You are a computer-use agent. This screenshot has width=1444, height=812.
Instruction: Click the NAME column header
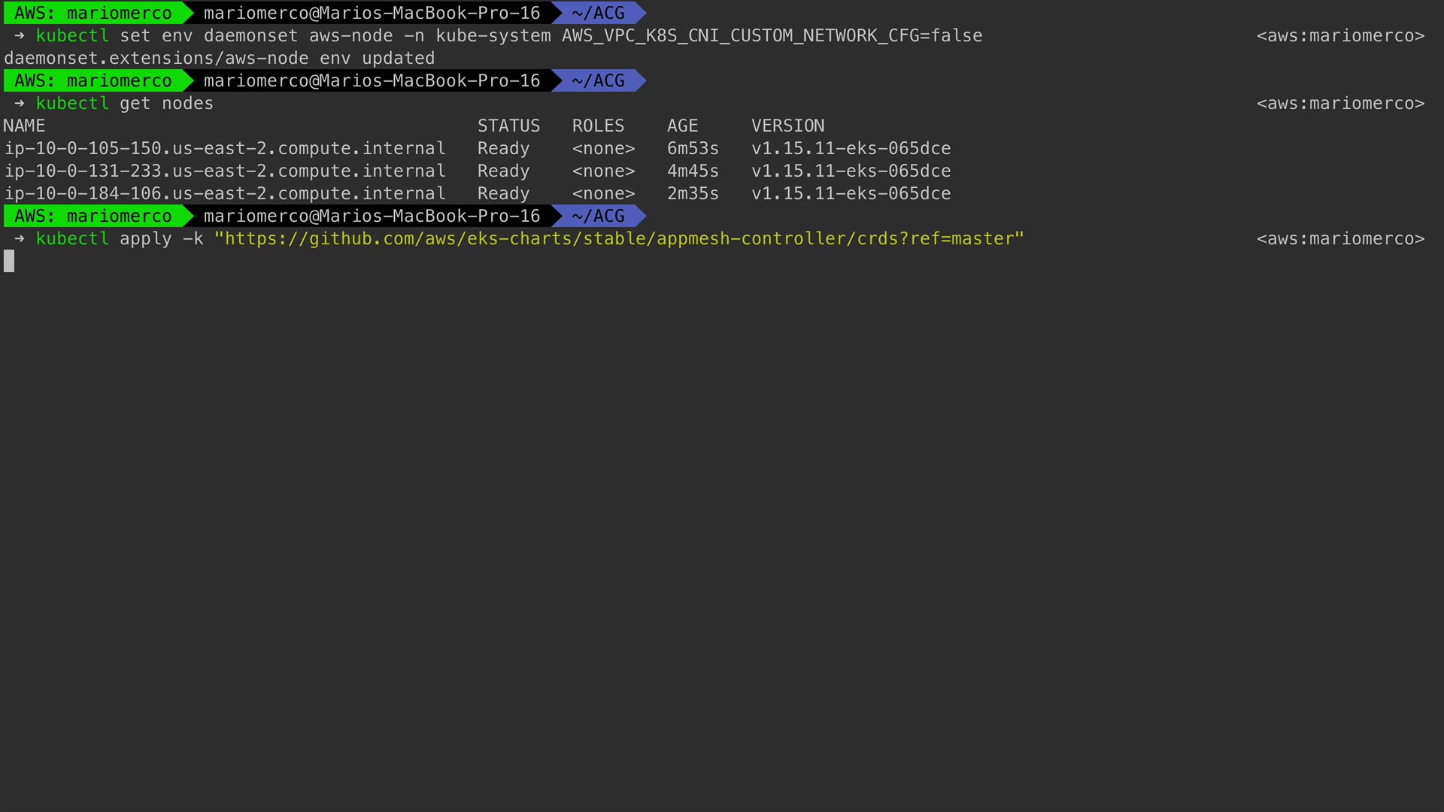point(24,126)
